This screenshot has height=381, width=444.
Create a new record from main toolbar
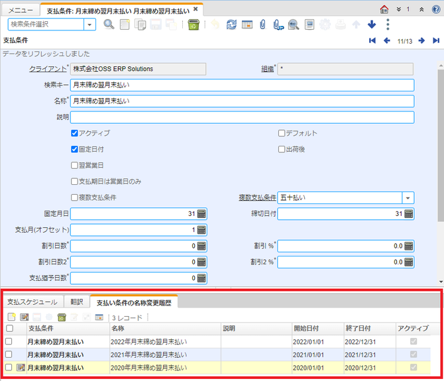[x=125, y=25]
